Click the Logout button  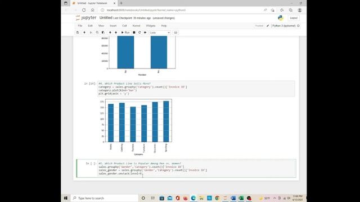294,18
